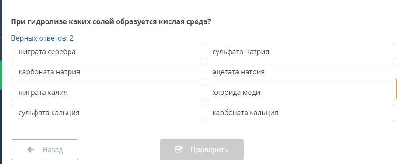Pick the карбоната натрия option

[107, 72]
